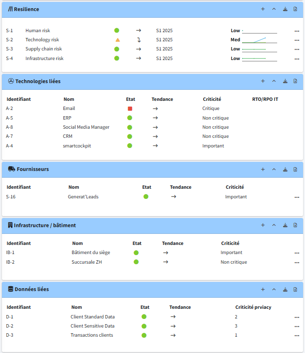Open the Client Sensitive Data row
The height and width of the screenshot is (353, 305).
pyautogui.click(x=92, y=326)
